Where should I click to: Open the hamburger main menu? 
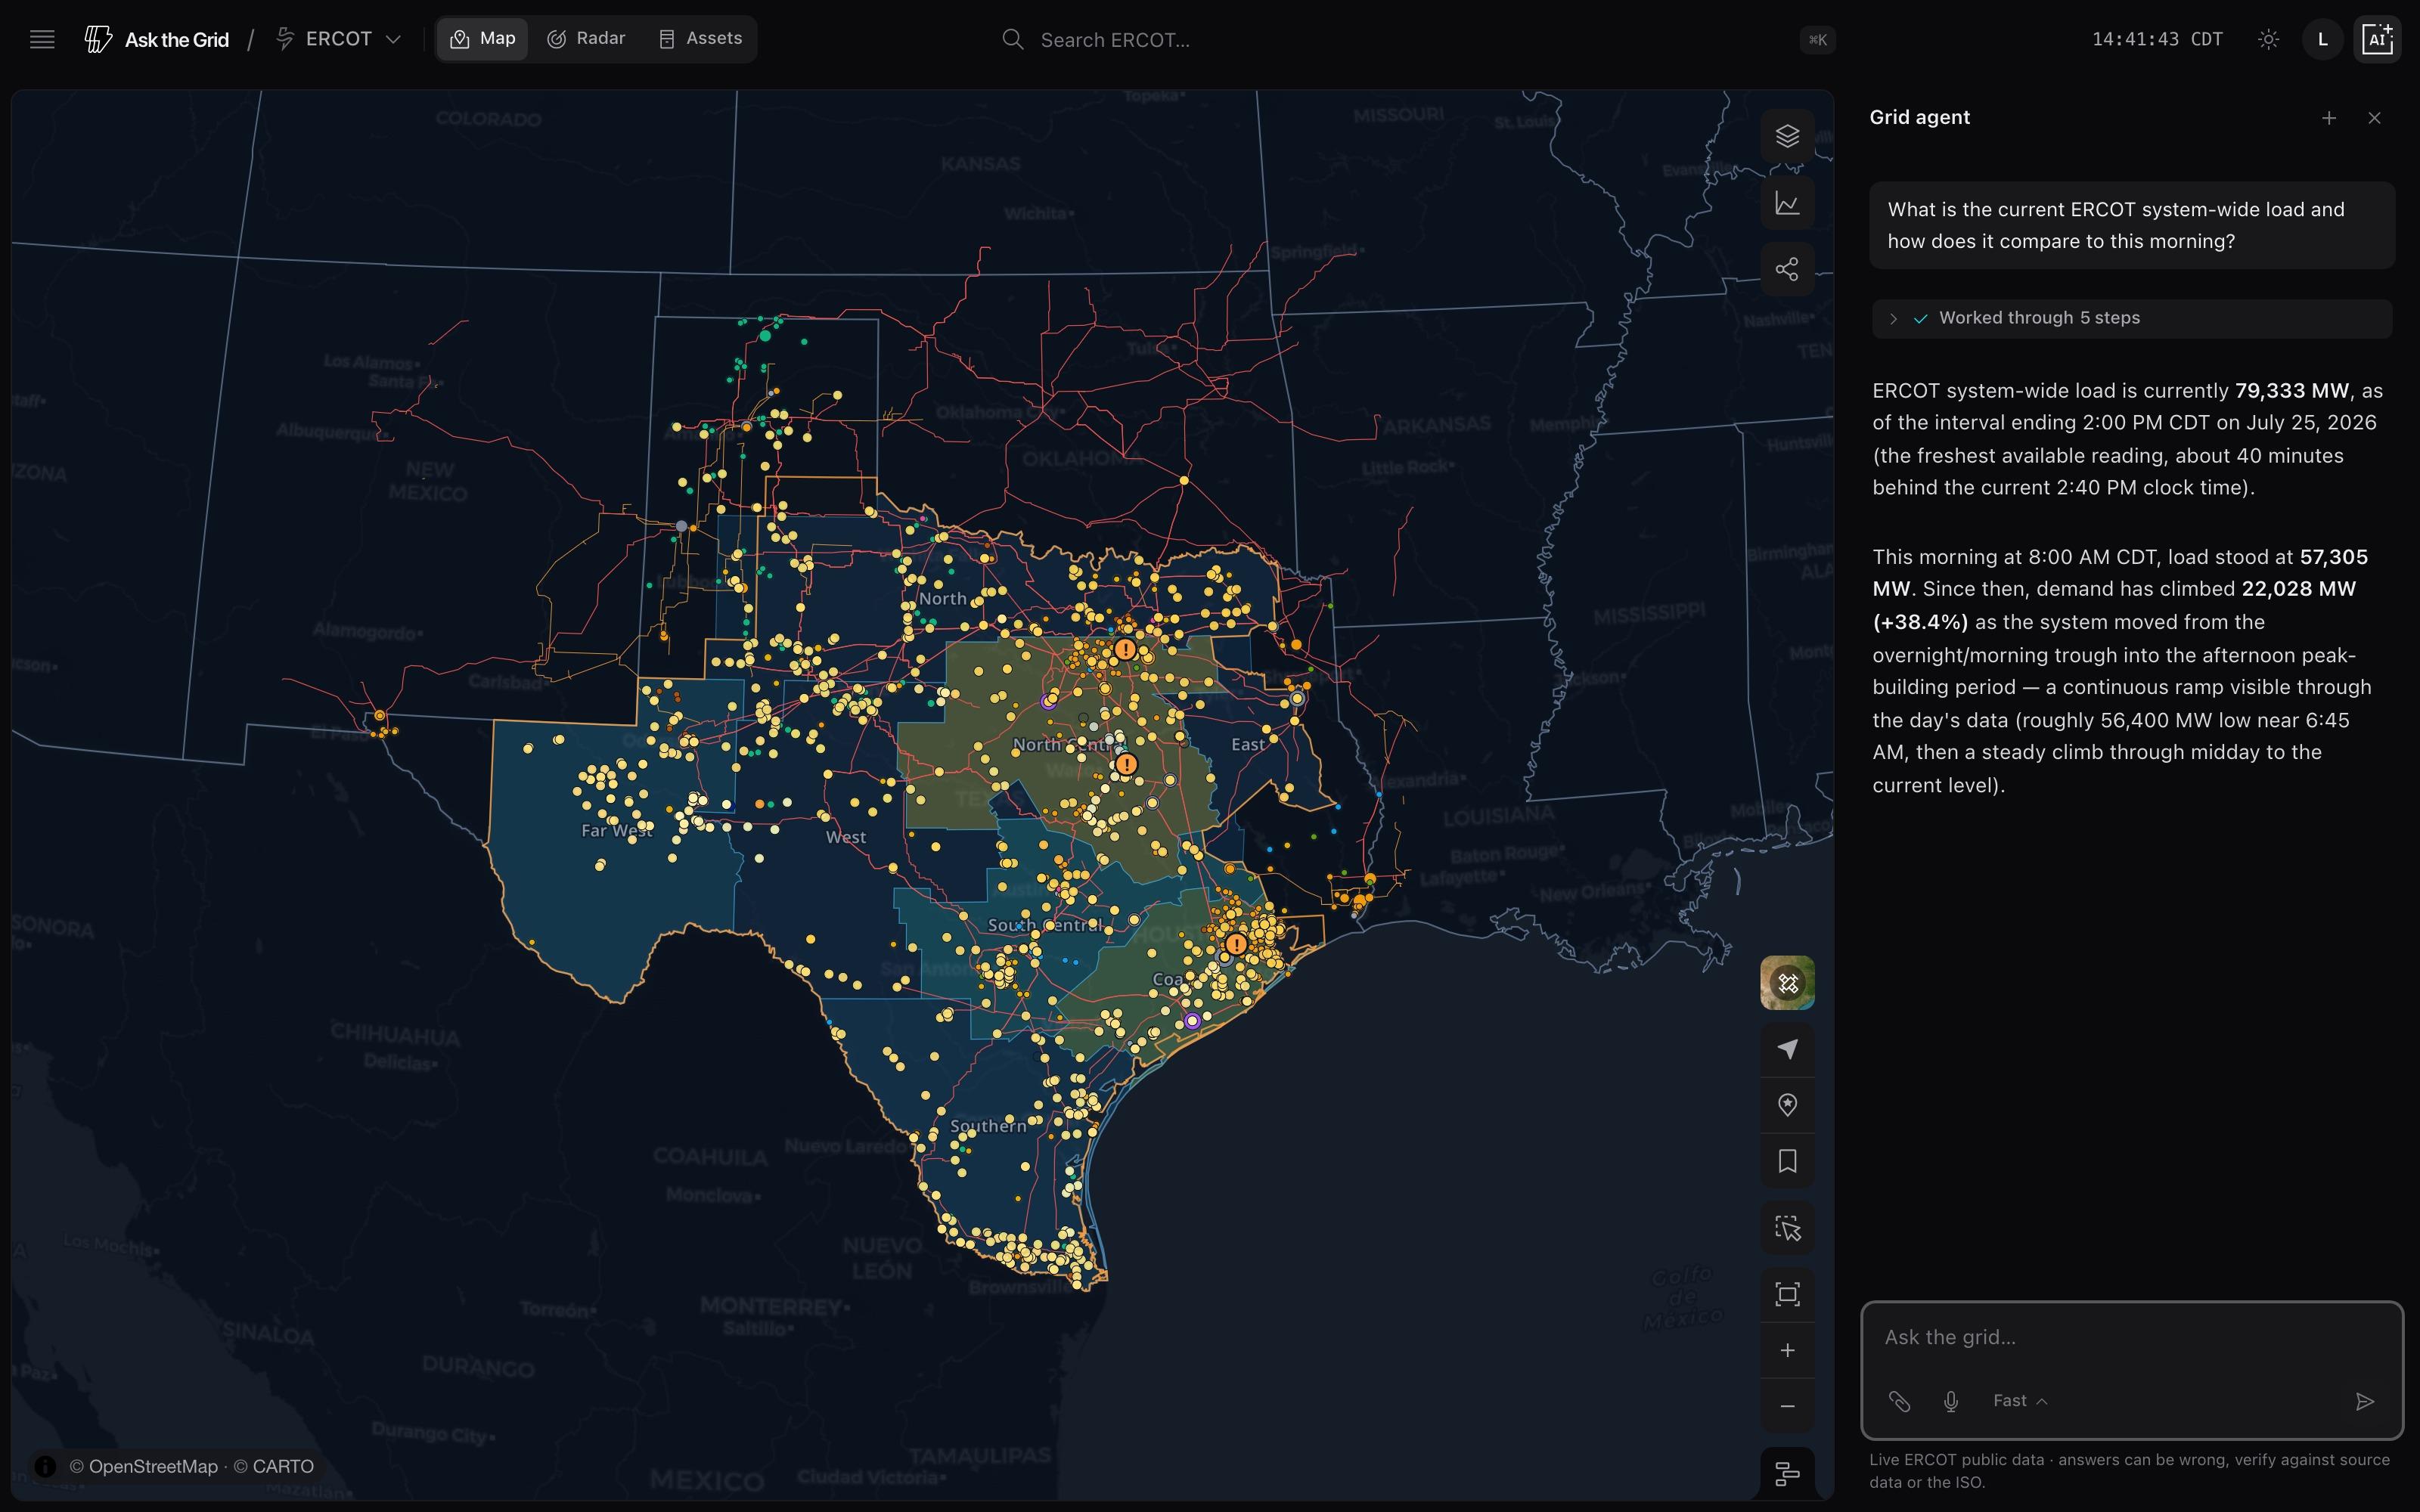pyautogui.click(x=42, y=39)
